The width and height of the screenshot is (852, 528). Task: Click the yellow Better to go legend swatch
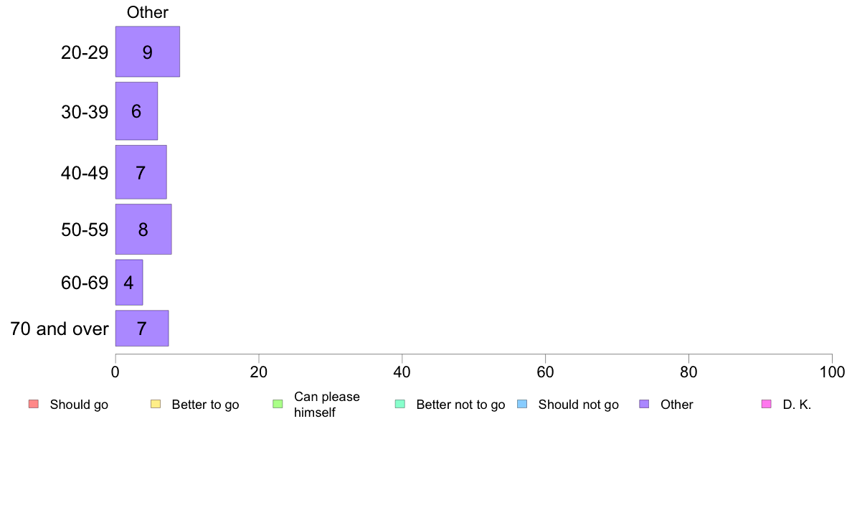click(x=156, y=404)
